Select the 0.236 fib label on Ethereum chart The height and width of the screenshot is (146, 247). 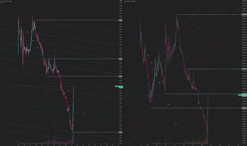(148, 55)
